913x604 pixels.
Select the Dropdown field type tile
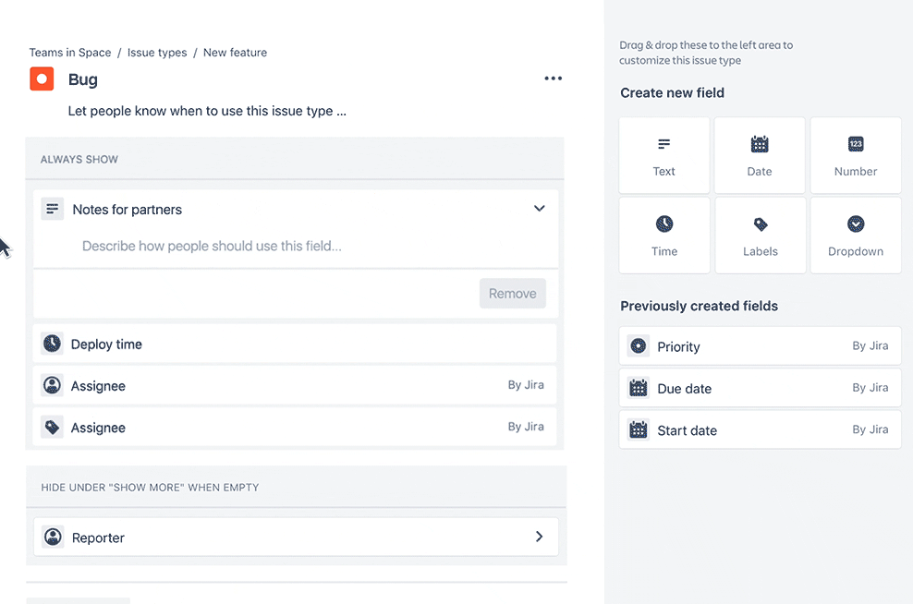point(856,236)
